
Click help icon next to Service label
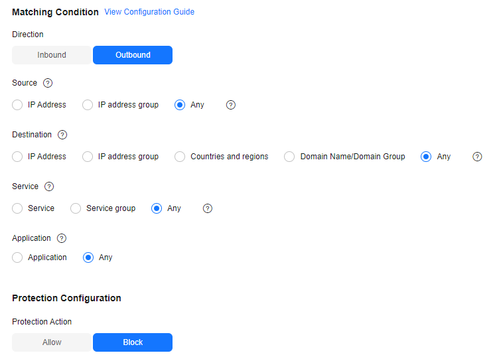pyautogui.click(x=48, y=186)
